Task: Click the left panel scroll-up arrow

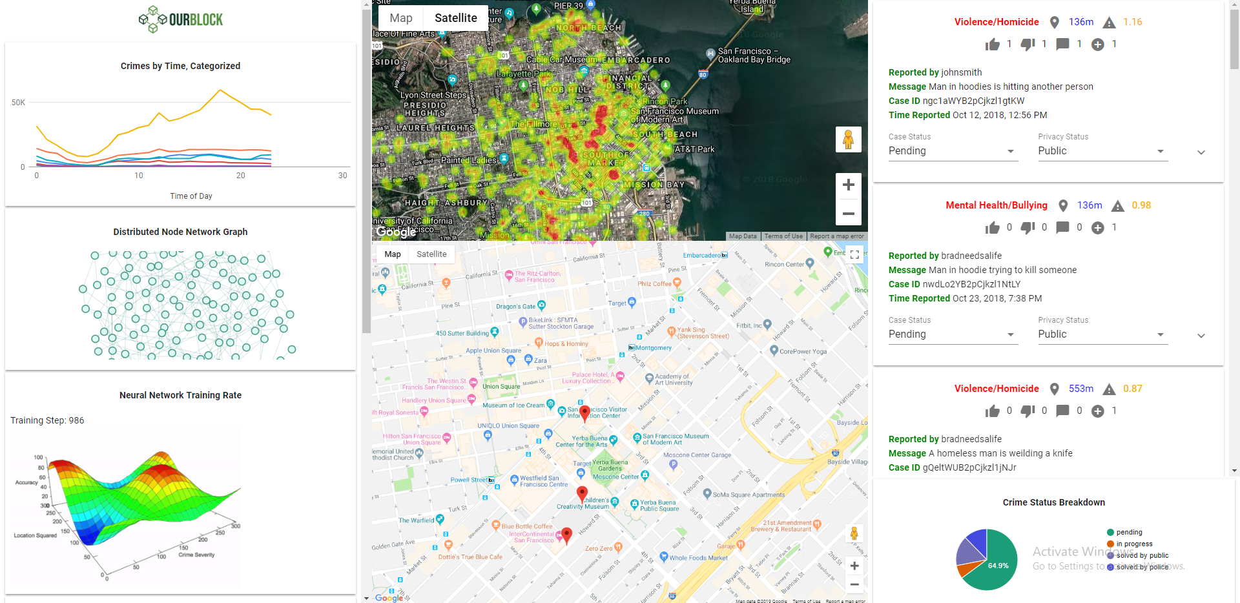Action: 366,5
